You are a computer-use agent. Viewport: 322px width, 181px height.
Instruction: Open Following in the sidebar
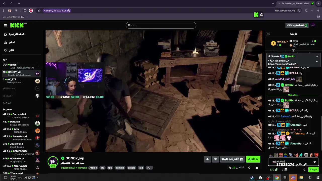(x=9, y=51)
